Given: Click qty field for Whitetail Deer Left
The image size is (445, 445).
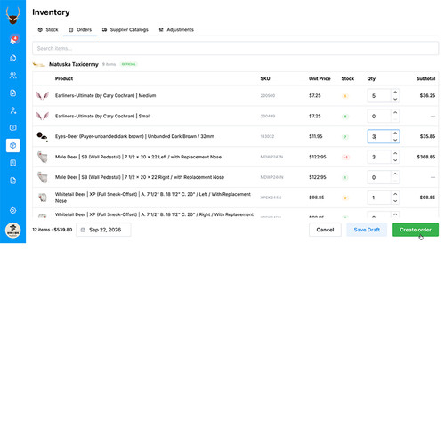Looking at the screenshot, I should point(379,198).
